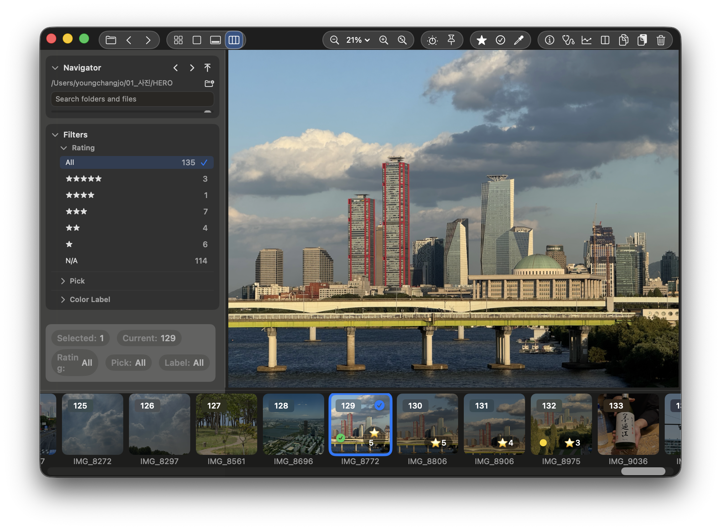The height and width of the screenshot is (530, 721).
Task: Click the filmstrip horizontal scrollbar handle
Action: coord(643,471)
